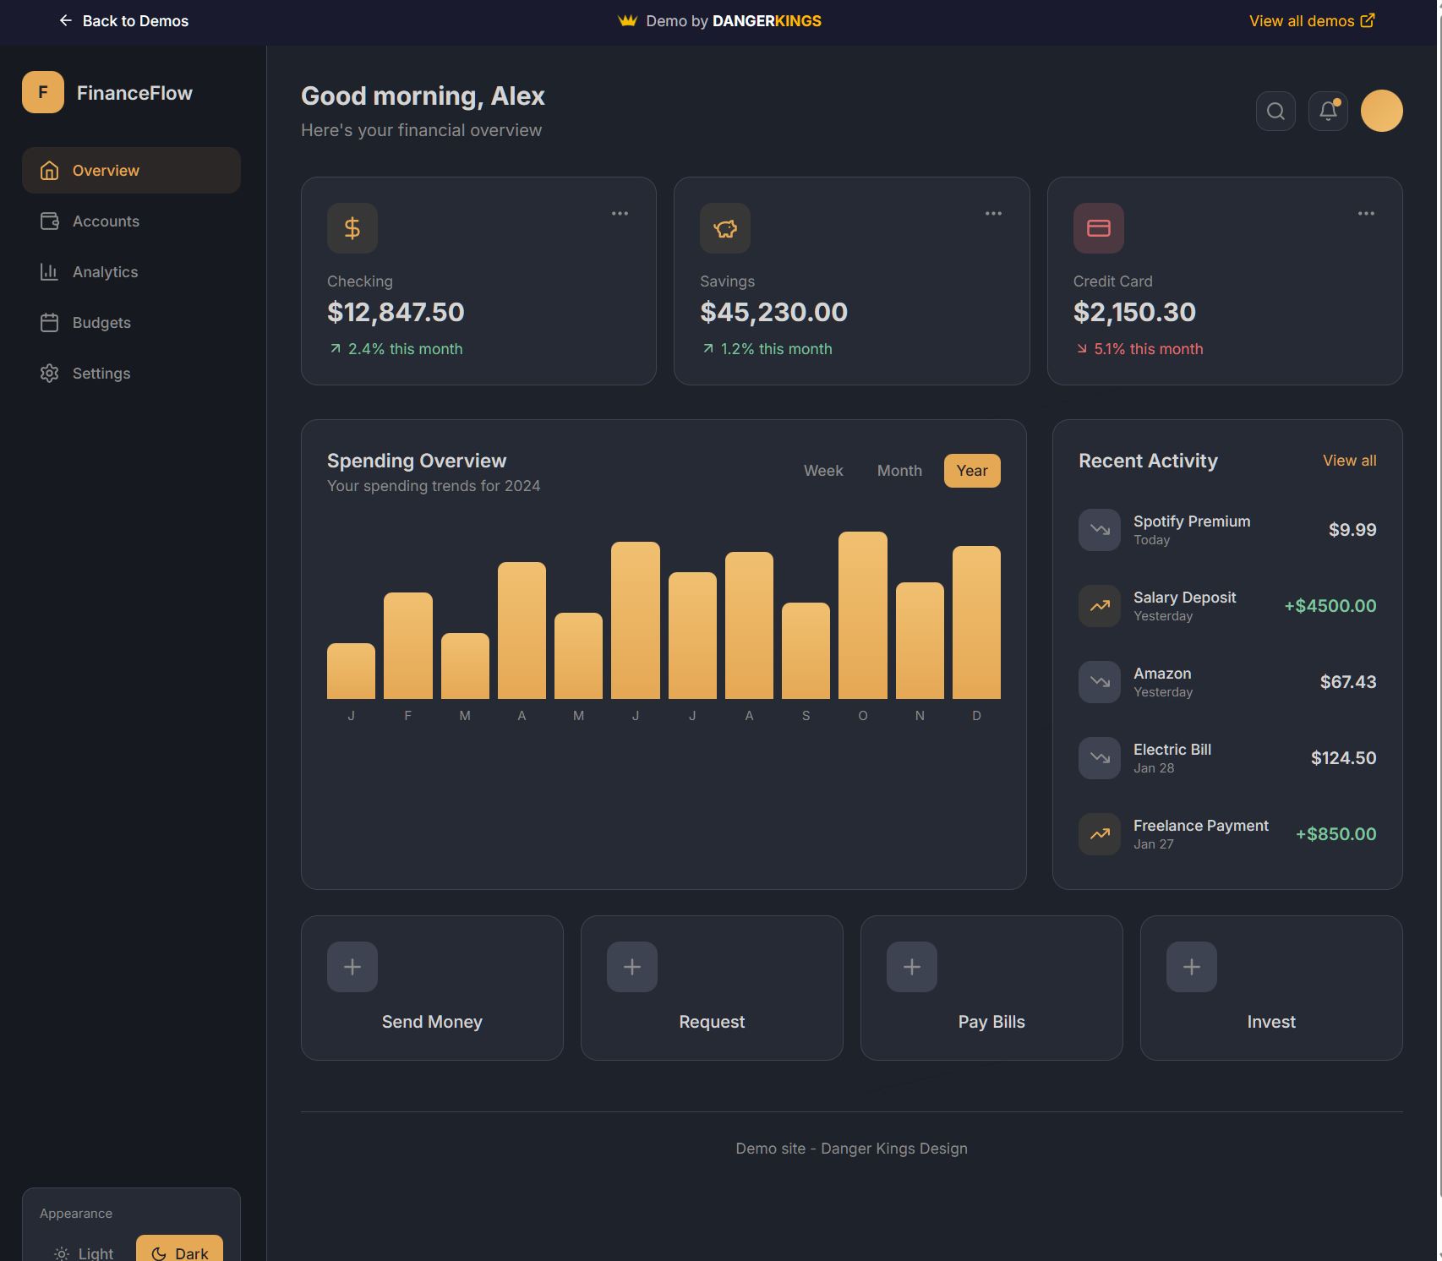This screenshot has width=1442, height=1261.
Task: Select the Budgets calendar icon
Action: 49,322
